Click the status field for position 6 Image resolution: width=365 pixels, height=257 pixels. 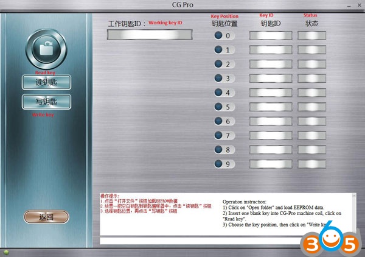point(311,121)
